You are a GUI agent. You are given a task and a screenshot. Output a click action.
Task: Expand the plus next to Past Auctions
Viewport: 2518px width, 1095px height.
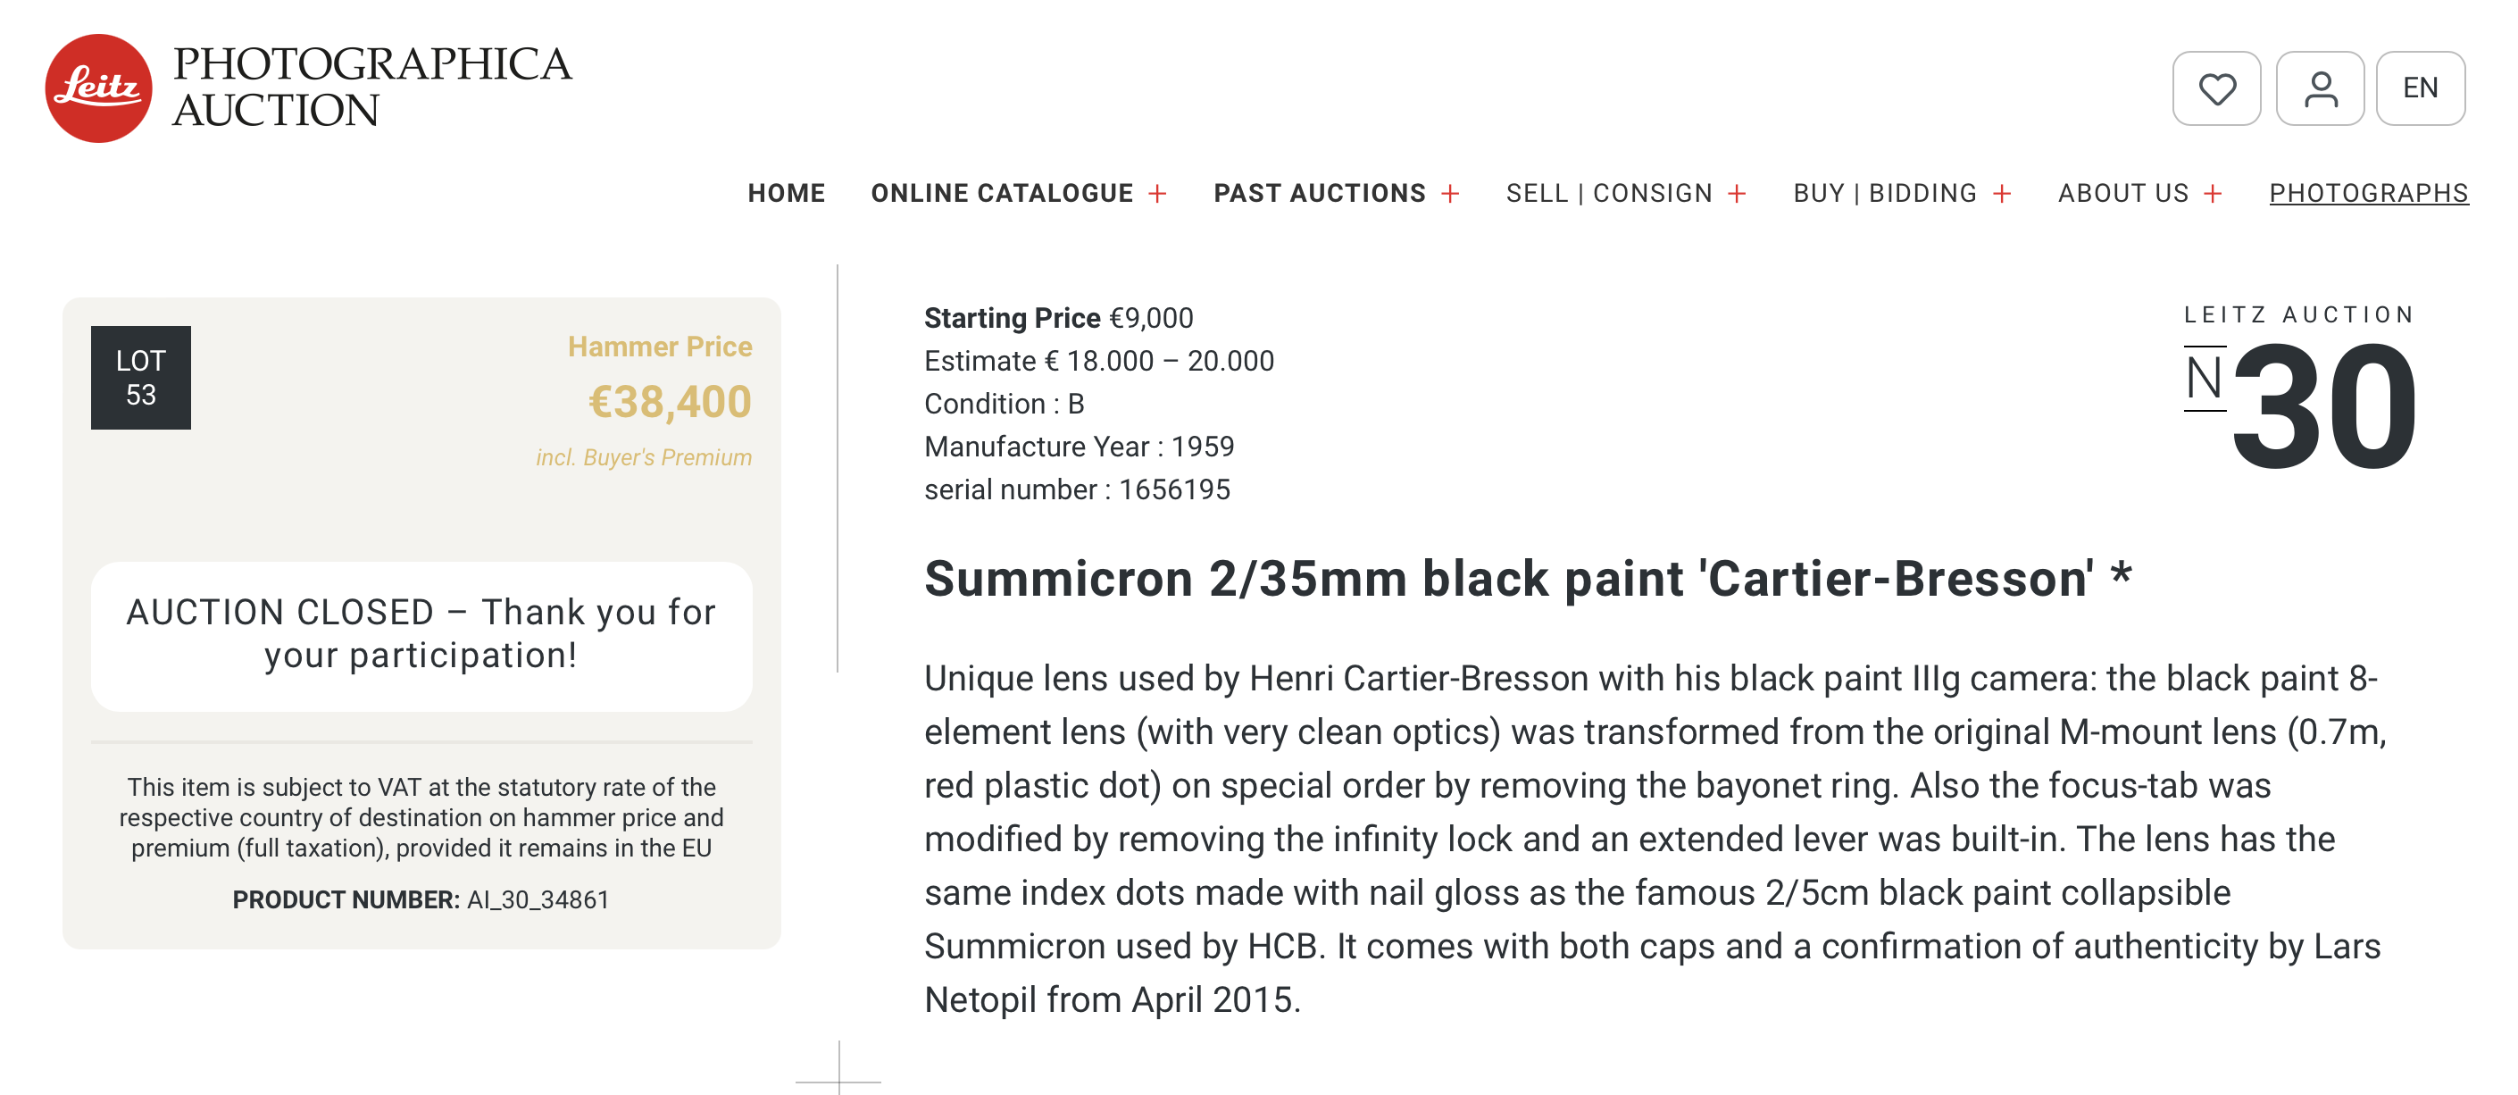tap(1451, 194)
